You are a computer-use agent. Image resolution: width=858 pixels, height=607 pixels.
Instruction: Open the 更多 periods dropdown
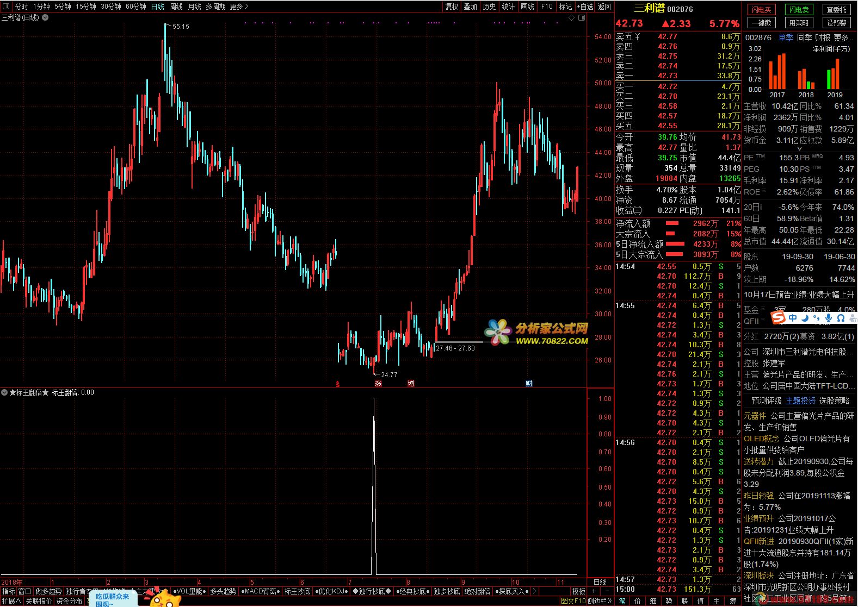[239, 7]
